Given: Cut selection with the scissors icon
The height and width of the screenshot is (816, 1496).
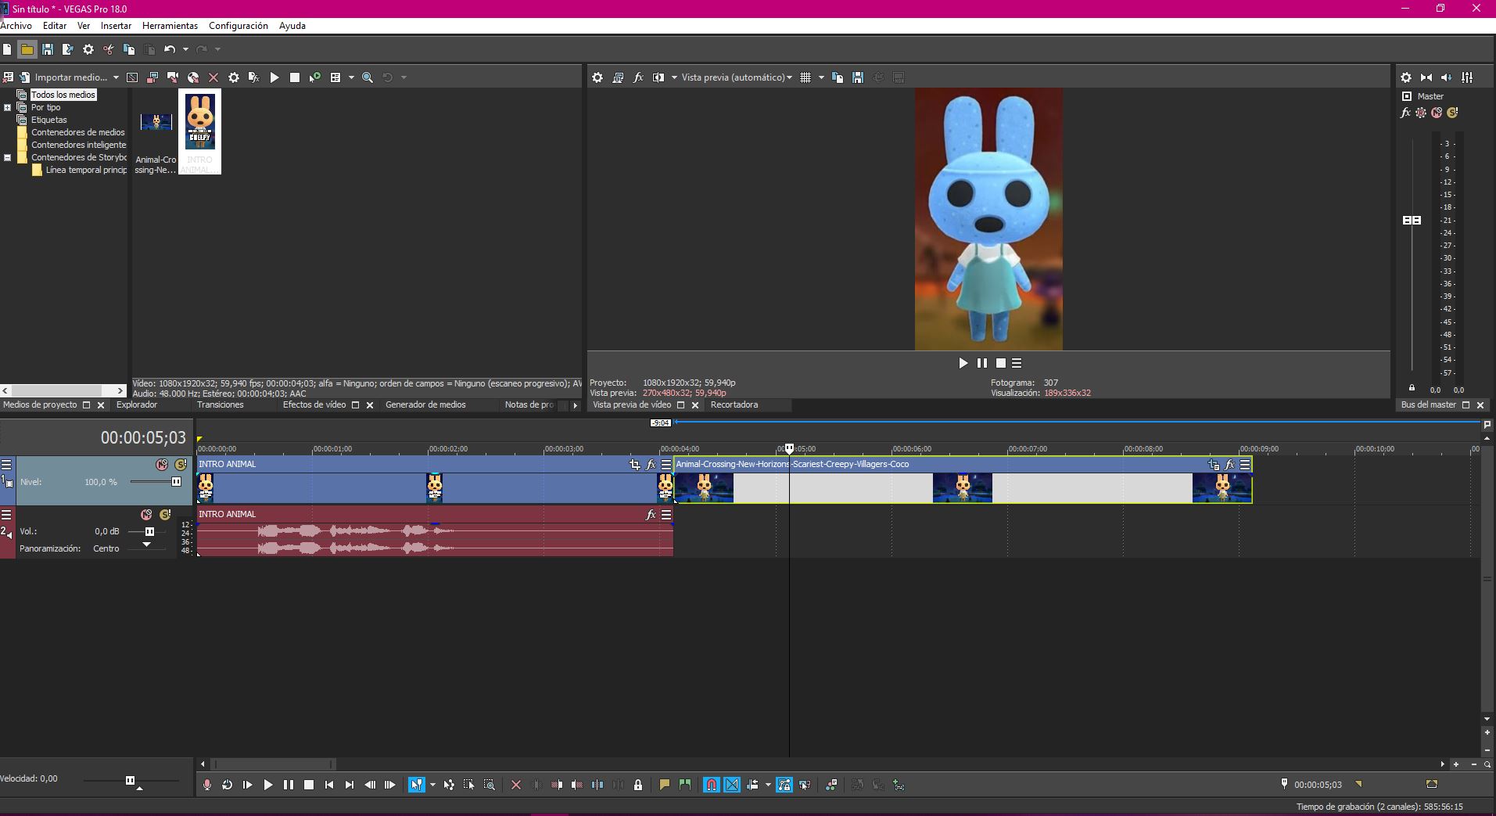Looking at the screenshot, I should [x=109, y=49].
